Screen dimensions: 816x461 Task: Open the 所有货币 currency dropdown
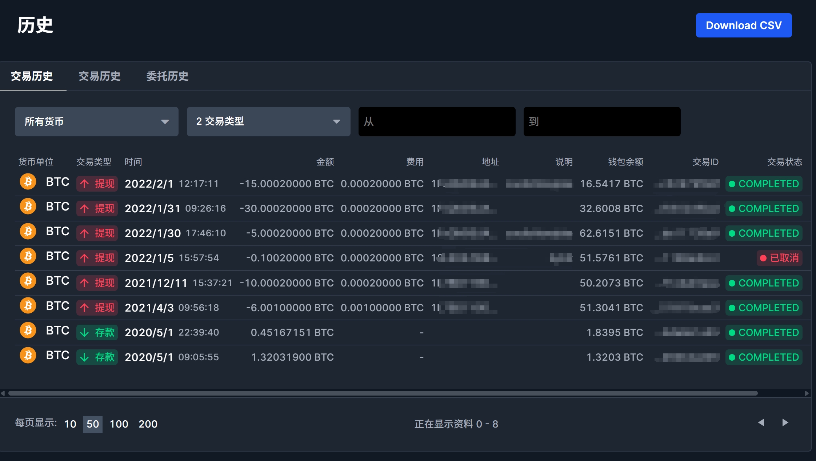[96, 122]
